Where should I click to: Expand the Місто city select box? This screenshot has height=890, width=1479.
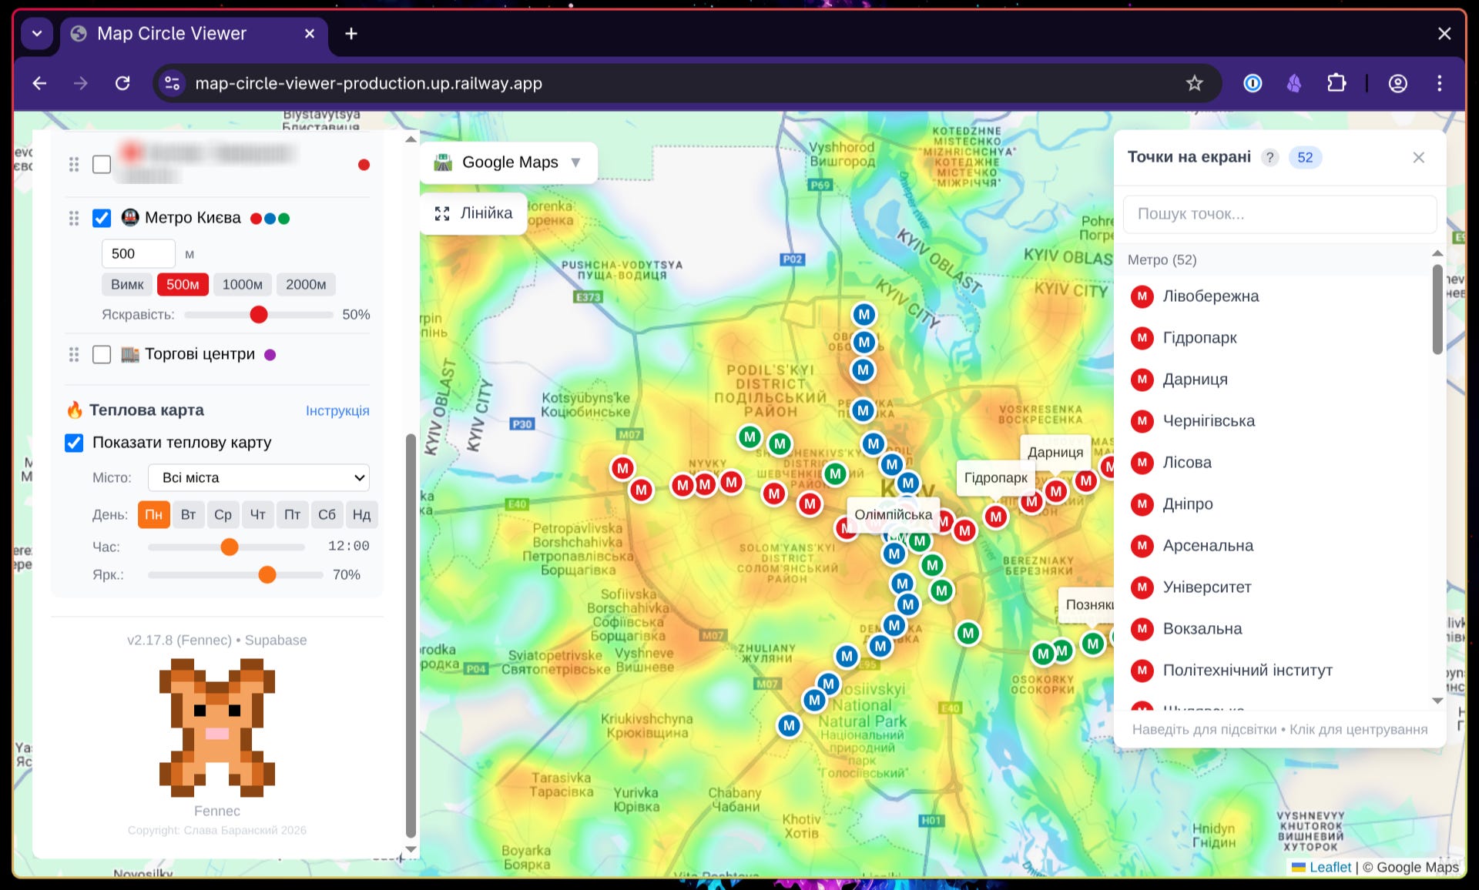coord(259,477)
